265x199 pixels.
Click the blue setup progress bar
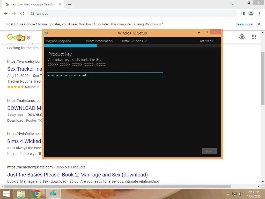(70, 46)
